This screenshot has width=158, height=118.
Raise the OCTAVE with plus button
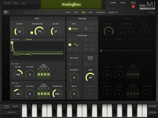tap(15, 115)
